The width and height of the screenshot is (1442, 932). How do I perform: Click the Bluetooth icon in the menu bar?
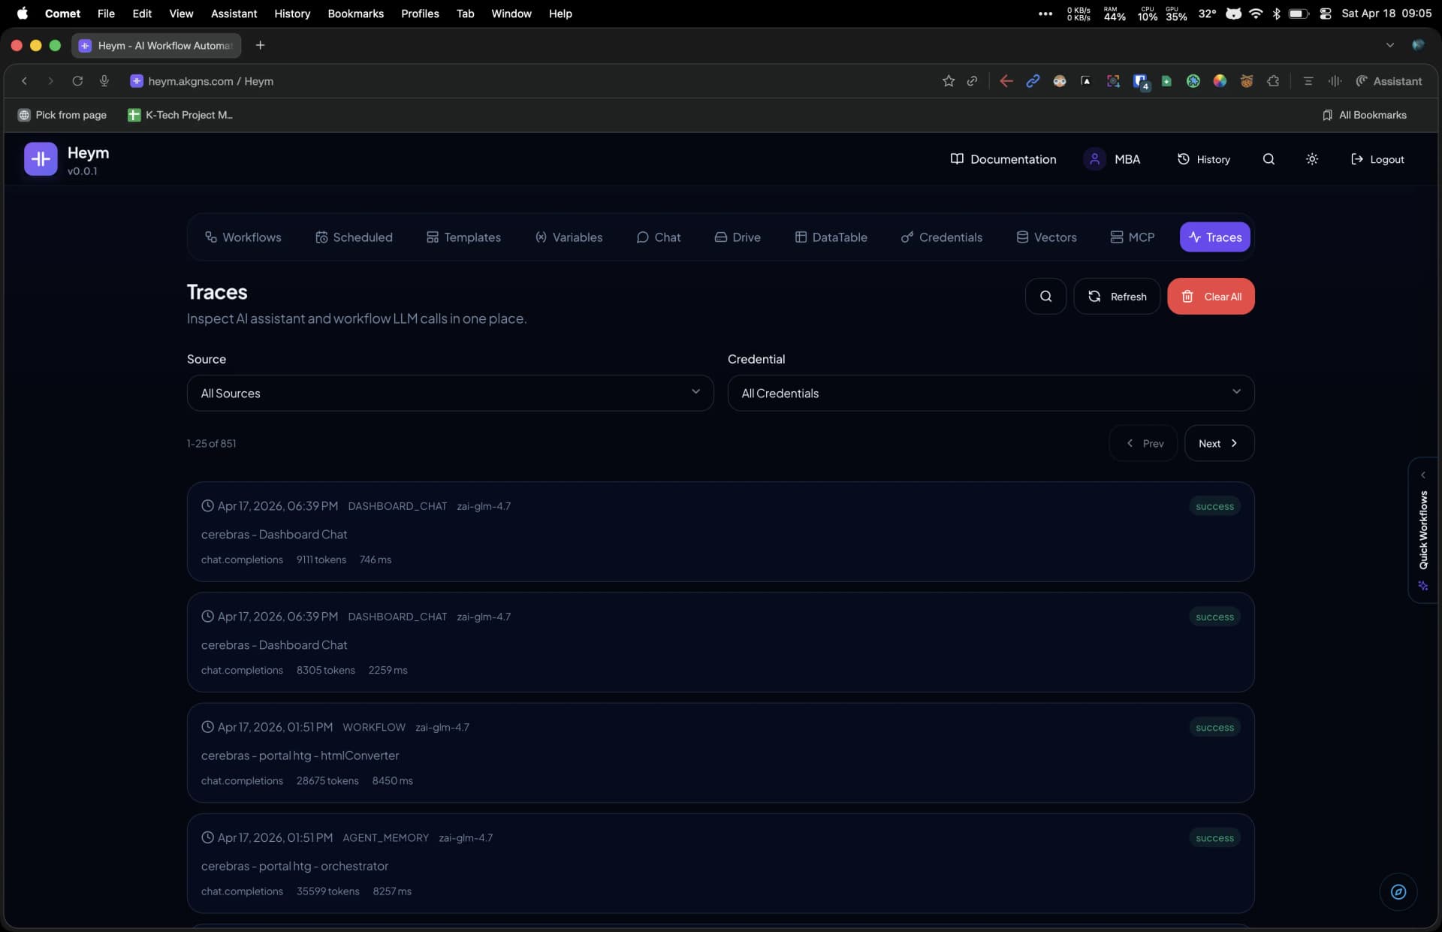pos(1277,14)
